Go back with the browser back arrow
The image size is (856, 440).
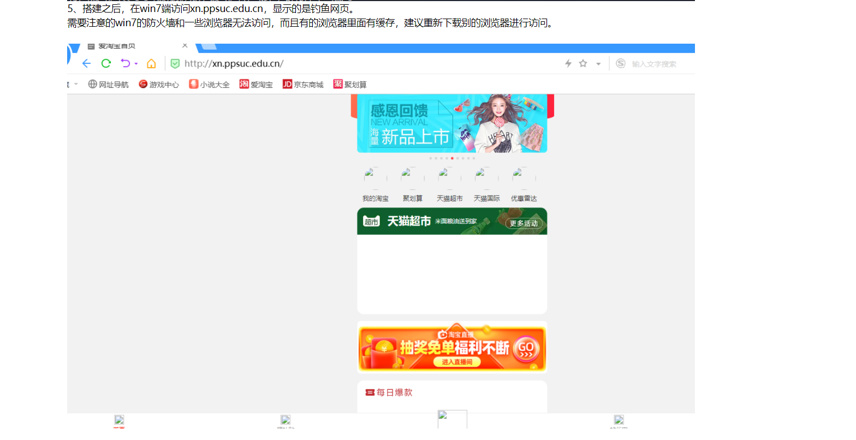[86, 63]
